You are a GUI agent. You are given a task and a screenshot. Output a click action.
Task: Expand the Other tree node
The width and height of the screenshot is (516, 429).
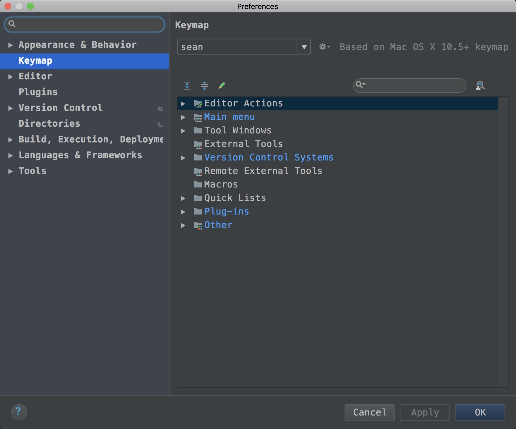pyautogui.click(x=183, y=225)
